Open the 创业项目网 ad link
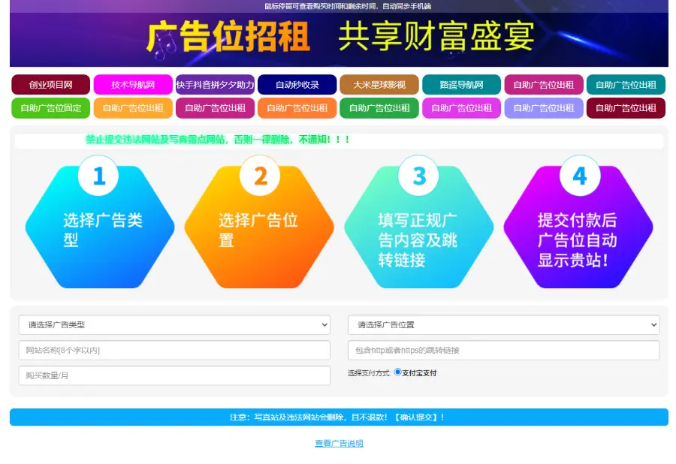Screen dimensions: 676x464 (51, 85)
